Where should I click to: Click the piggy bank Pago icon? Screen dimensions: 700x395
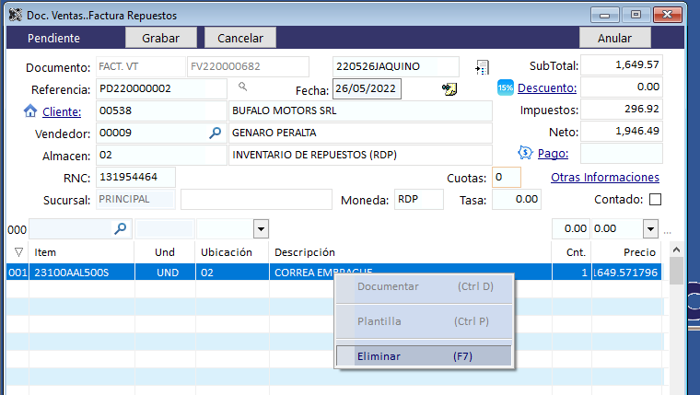(x=525, y=153)
